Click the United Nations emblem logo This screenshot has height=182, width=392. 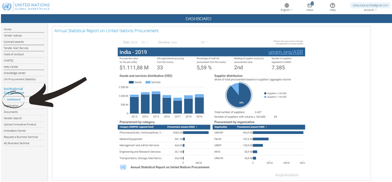click(x=7, y=6)
